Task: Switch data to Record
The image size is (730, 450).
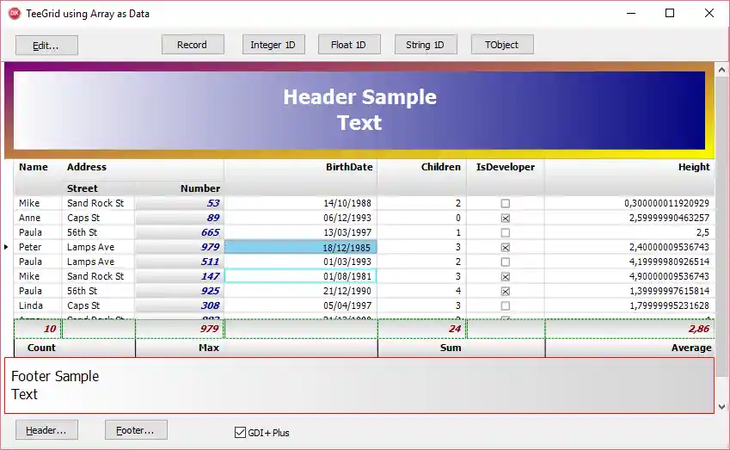Action: point(192,45)
